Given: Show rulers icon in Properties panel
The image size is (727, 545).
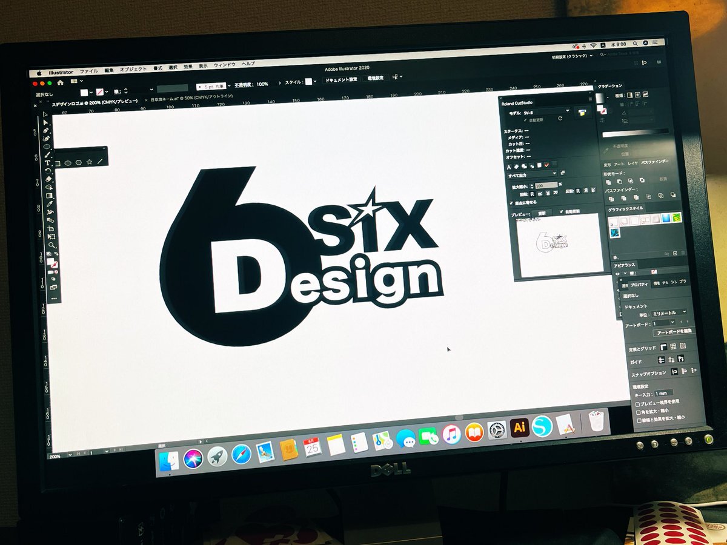Looking at the screenshot, I should click(663, 347).
